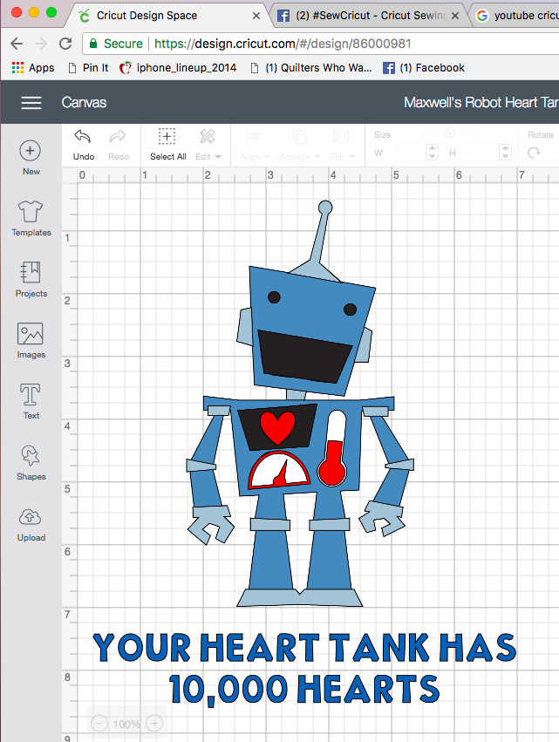Click the macOS yellow minimize button

coord(34,13)
